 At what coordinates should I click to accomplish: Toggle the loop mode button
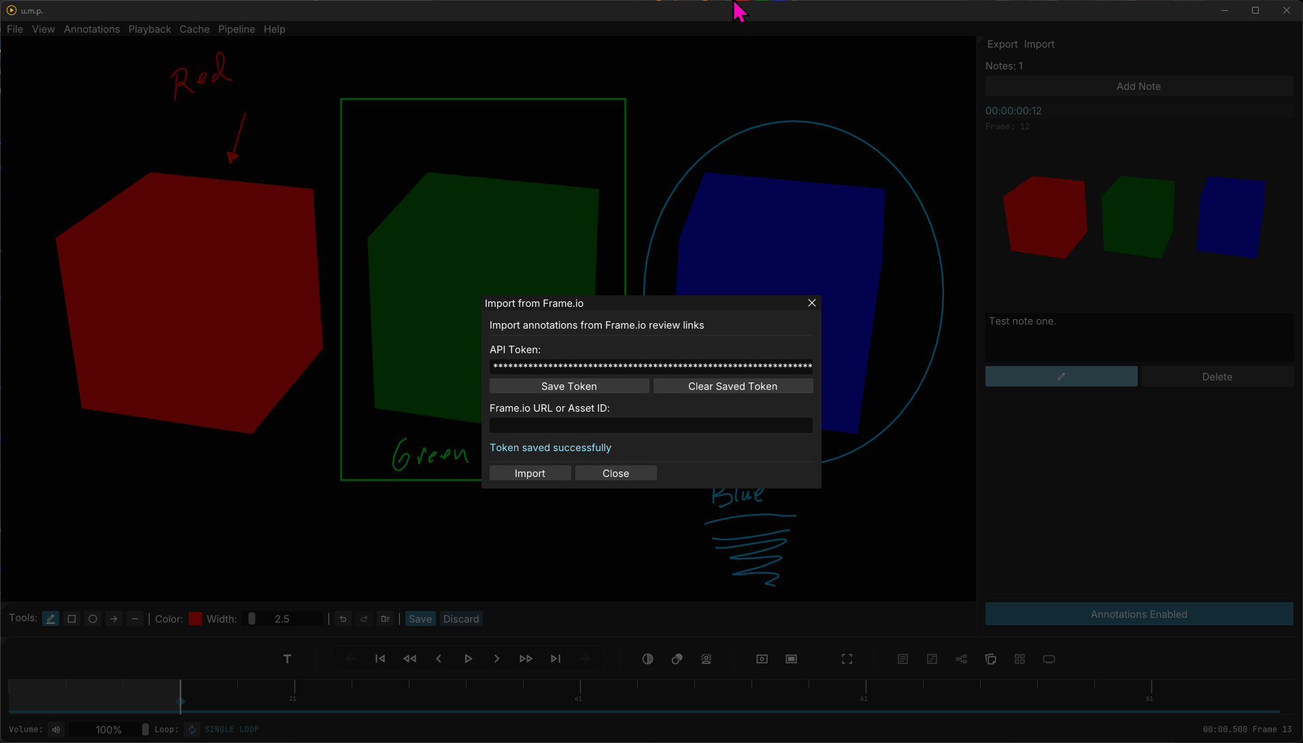pos(192,729)
